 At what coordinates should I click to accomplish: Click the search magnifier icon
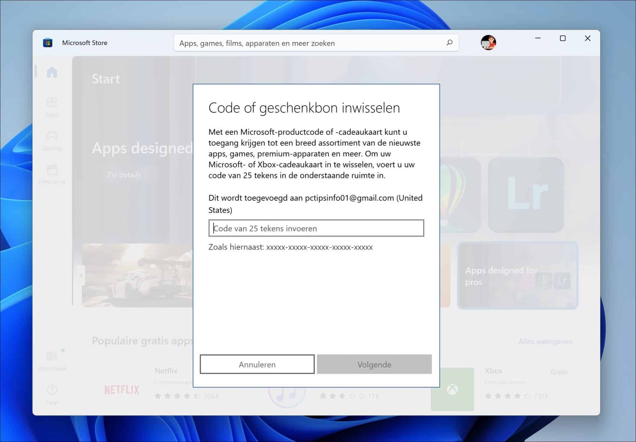450,42
